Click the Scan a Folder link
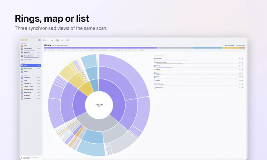The image size is (267, 160). [x=28, y=60]
